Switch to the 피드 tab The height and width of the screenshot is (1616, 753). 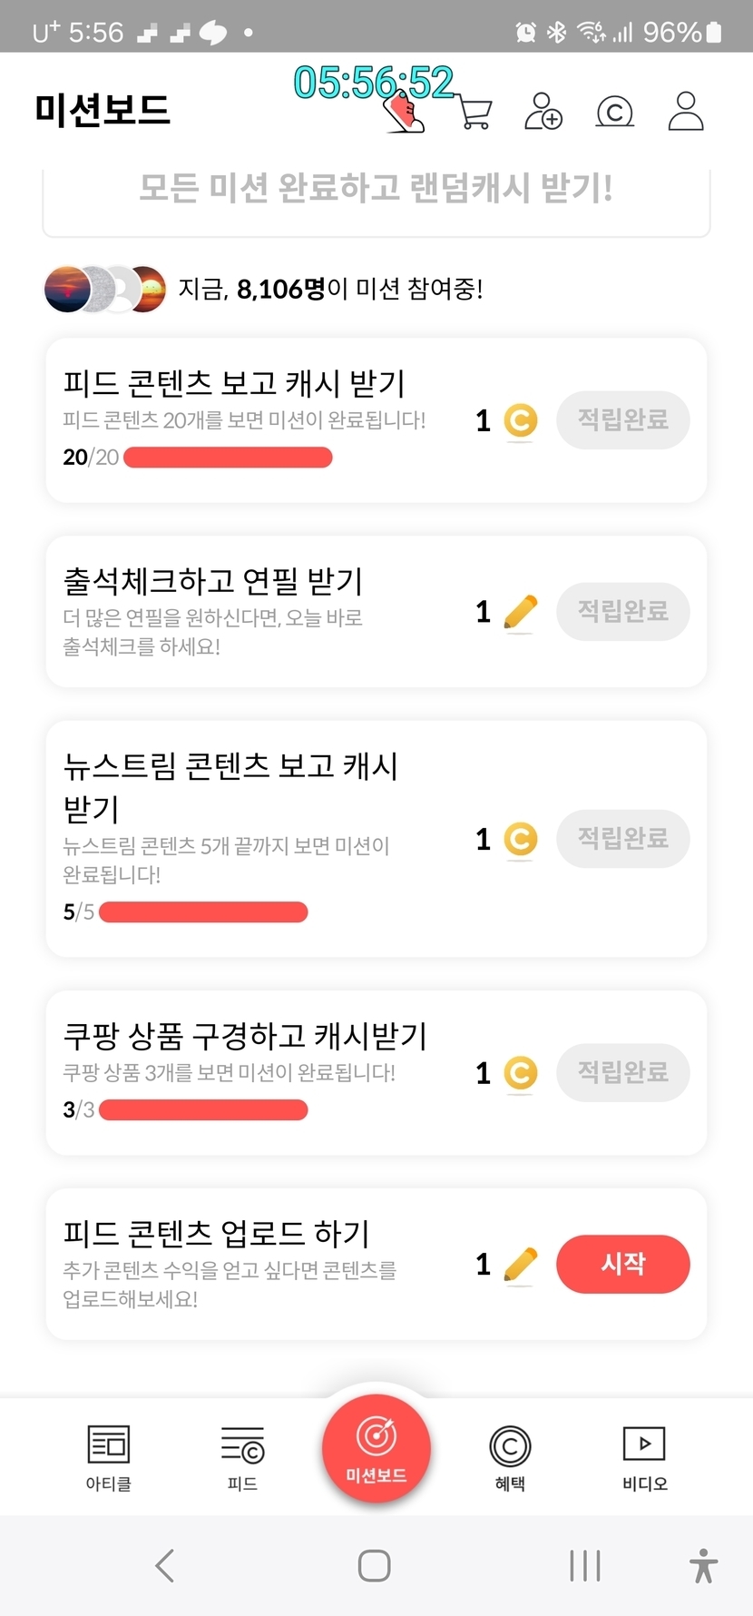tap(242, 1457)
